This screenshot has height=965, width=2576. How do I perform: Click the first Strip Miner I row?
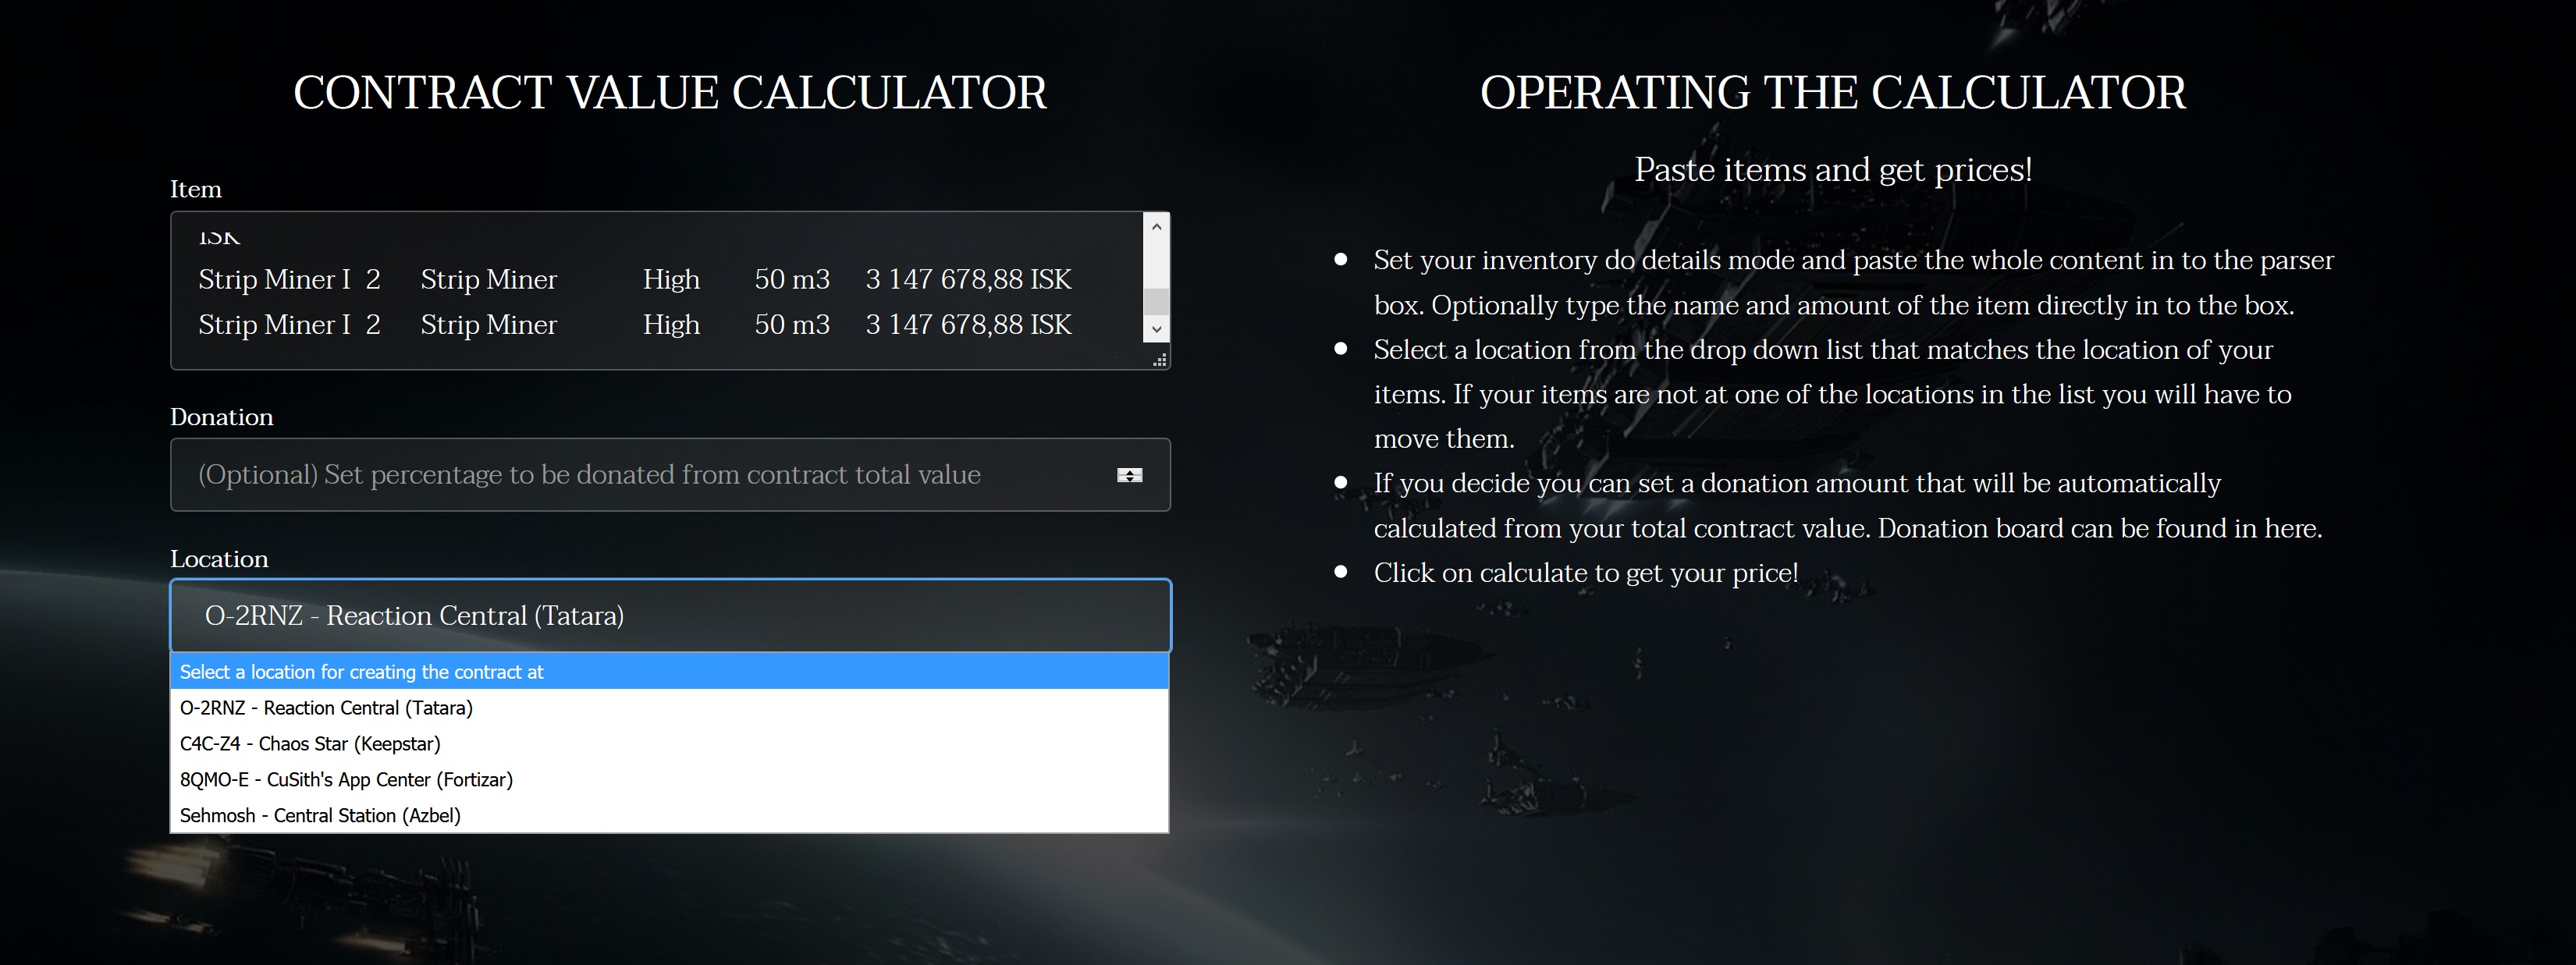635,279
